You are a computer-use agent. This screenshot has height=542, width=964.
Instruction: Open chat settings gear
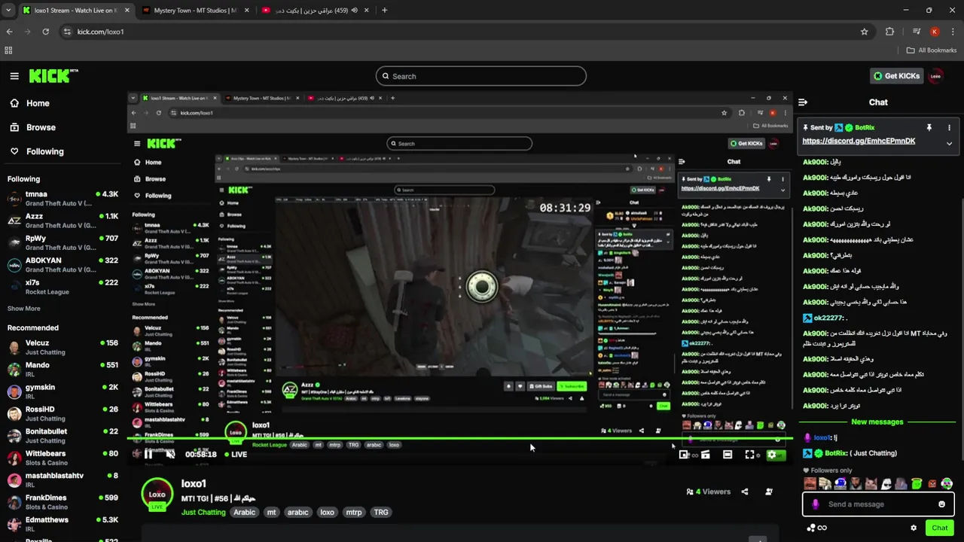pyautogui.click(x=914, y=528)
